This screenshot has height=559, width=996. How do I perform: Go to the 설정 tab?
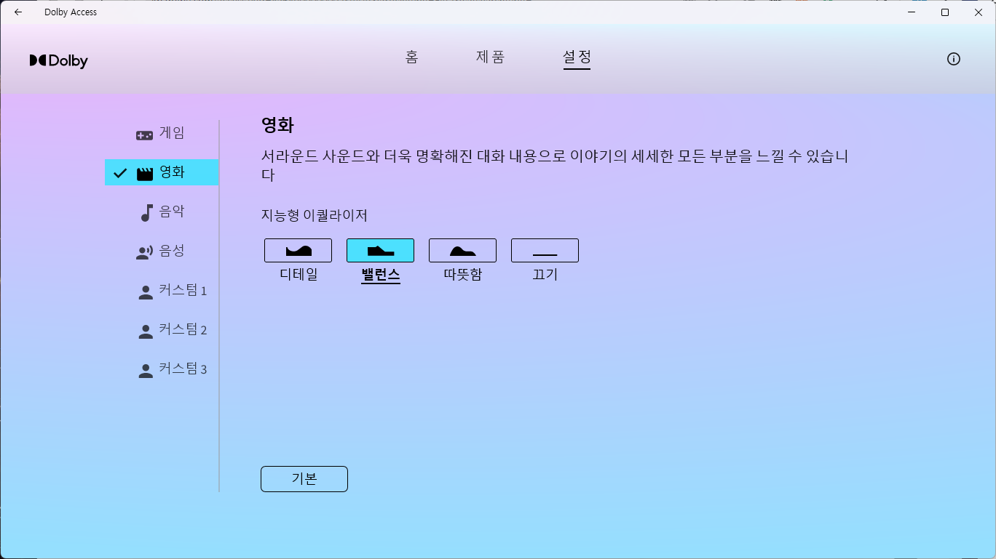pyautogui.click(x=577, y=57)
